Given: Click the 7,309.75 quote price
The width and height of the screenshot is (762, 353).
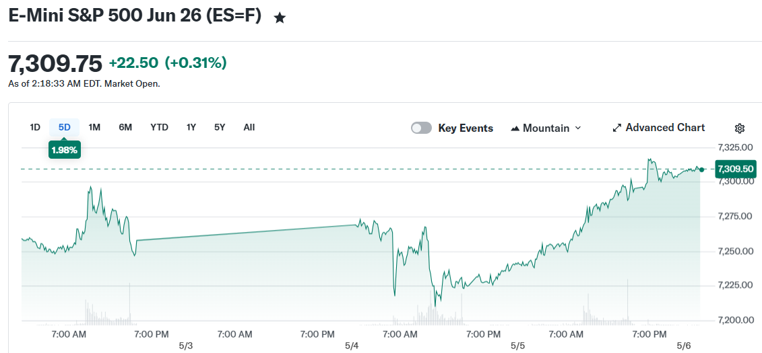Looking at the screenshot, I should 55,63.
